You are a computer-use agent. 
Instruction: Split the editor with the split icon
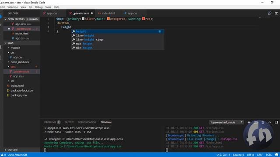276,13
